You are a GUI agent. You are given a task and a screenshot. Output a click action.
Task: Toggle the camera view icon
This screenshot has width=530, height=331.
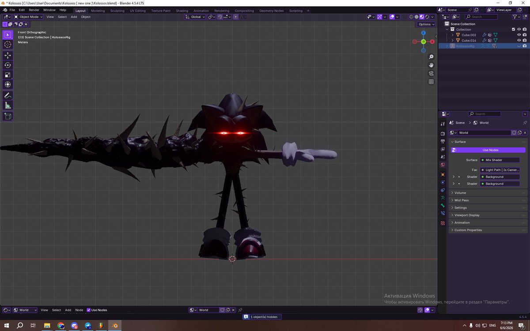point(431,73)
